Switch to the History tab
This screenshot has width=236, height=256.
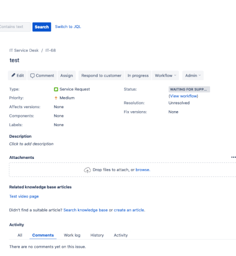(x=97, y=235)
